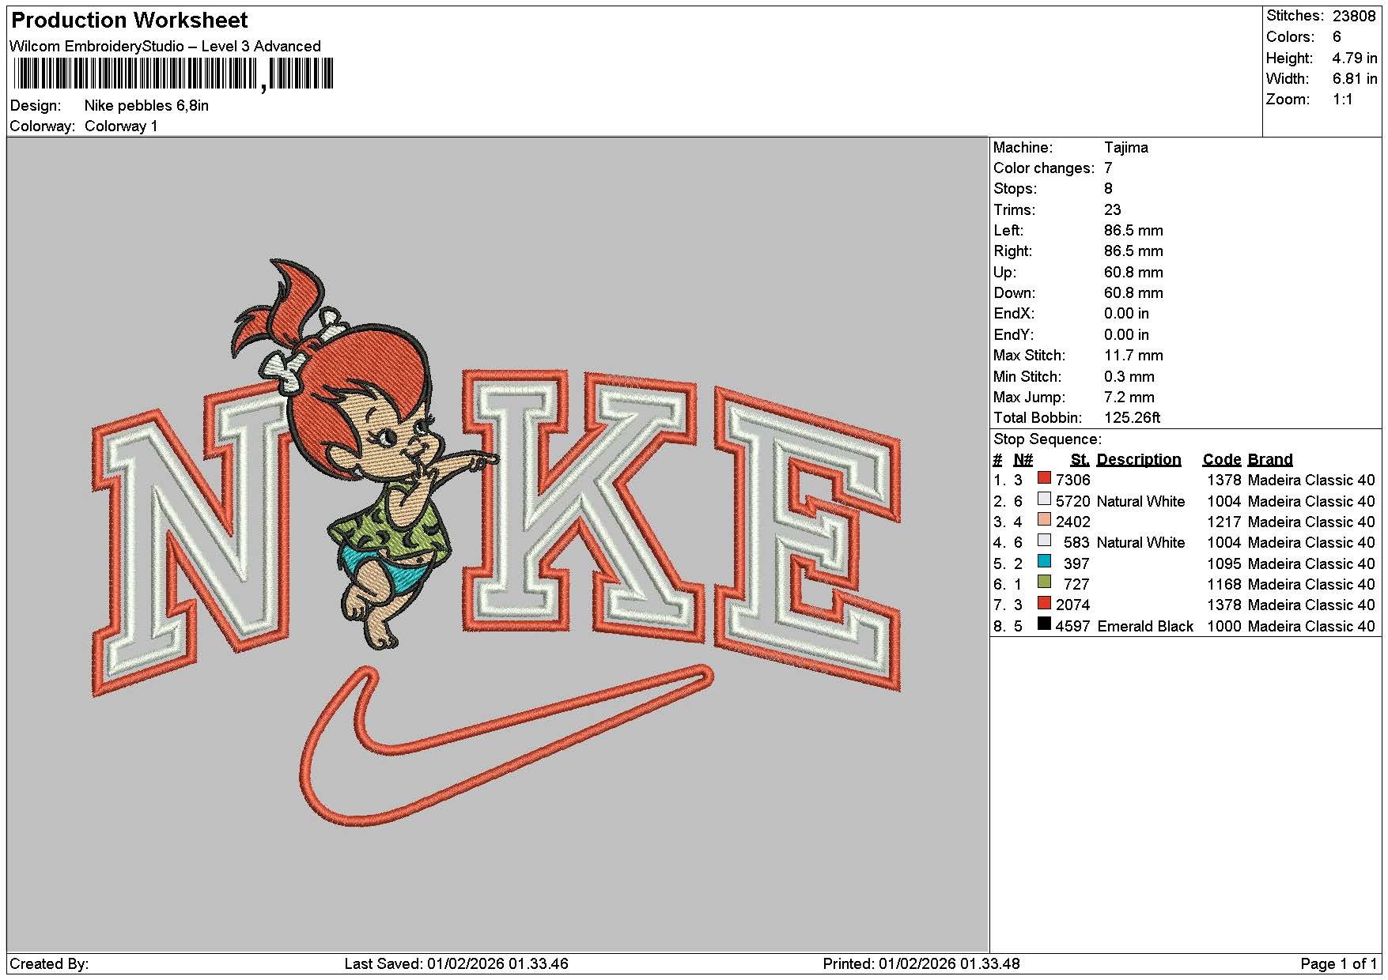Select the Emerald Black swatch in stop 8
1388x980 pixels.
coord(1044,624)
